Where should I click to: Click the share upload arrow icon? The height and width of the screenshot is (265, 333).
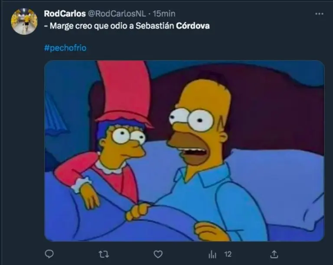tap(274, 254)
